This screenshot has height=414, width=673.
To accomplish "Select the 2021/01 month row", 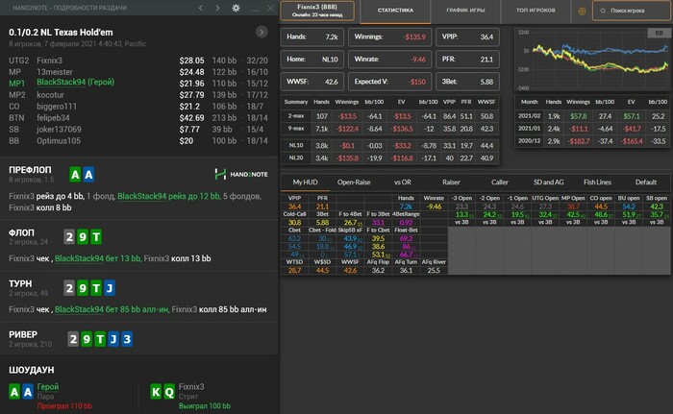I will tap(592, 129).
